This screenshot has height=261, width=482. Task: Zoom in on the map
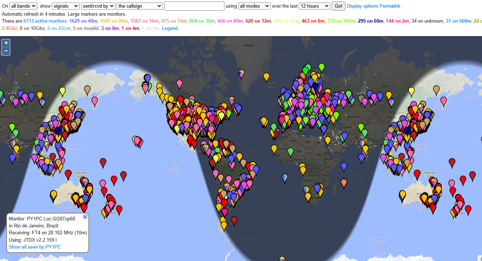point(6,43)
